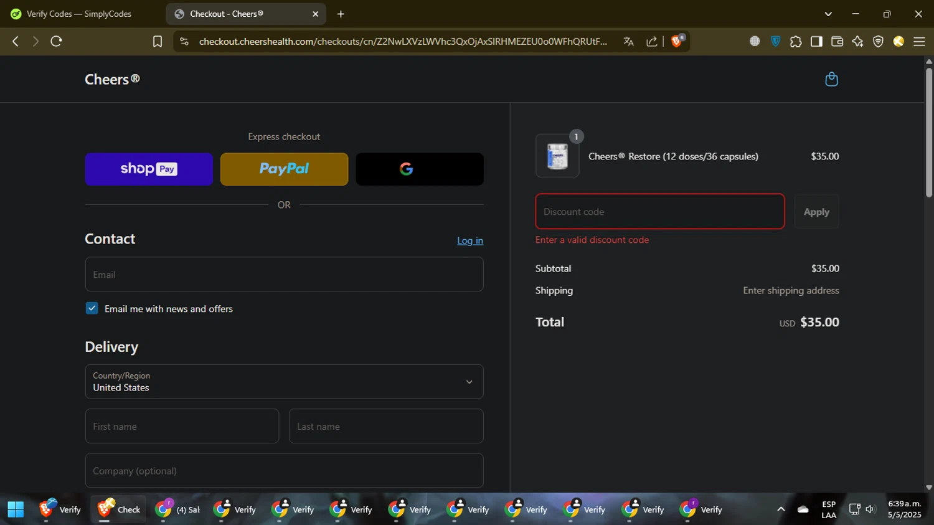Open Brave Verify taskbar item
The image size is (934, 525).
pos(60,509)
